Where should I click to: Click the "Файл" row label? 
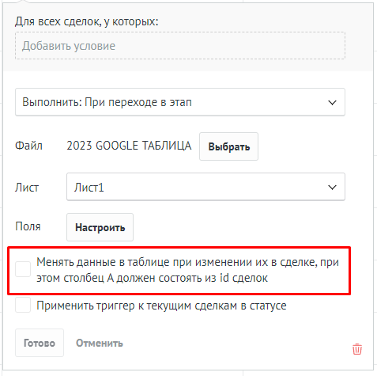28,146
